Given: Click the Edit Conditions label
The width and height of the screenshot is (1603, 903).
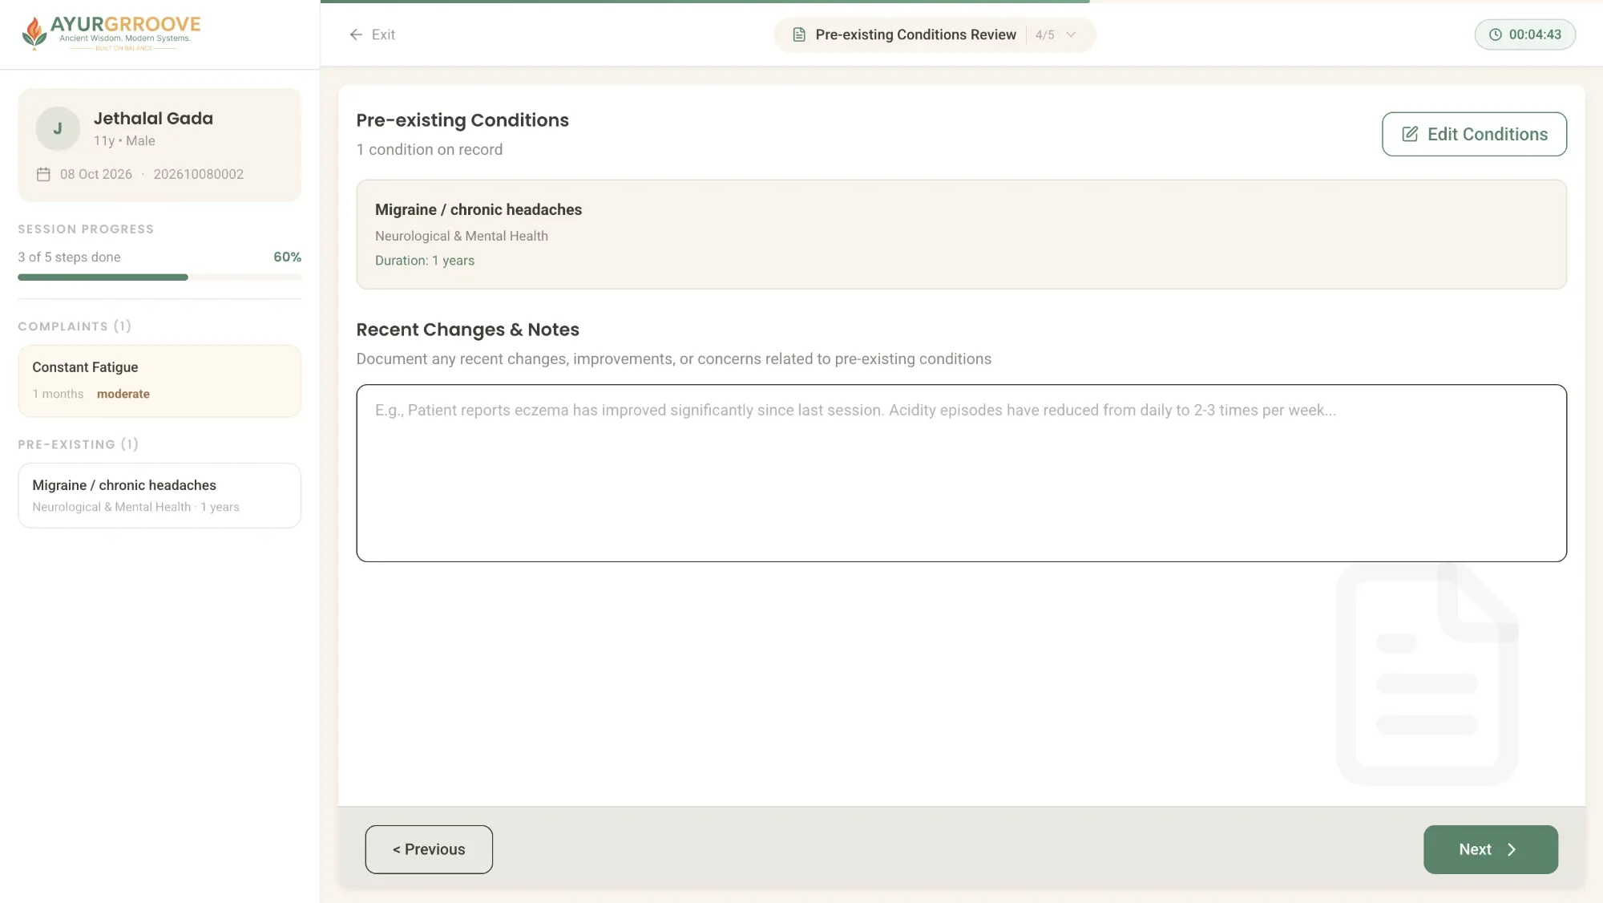Looking at the screenshot, I should click(x=1488, y=134).
